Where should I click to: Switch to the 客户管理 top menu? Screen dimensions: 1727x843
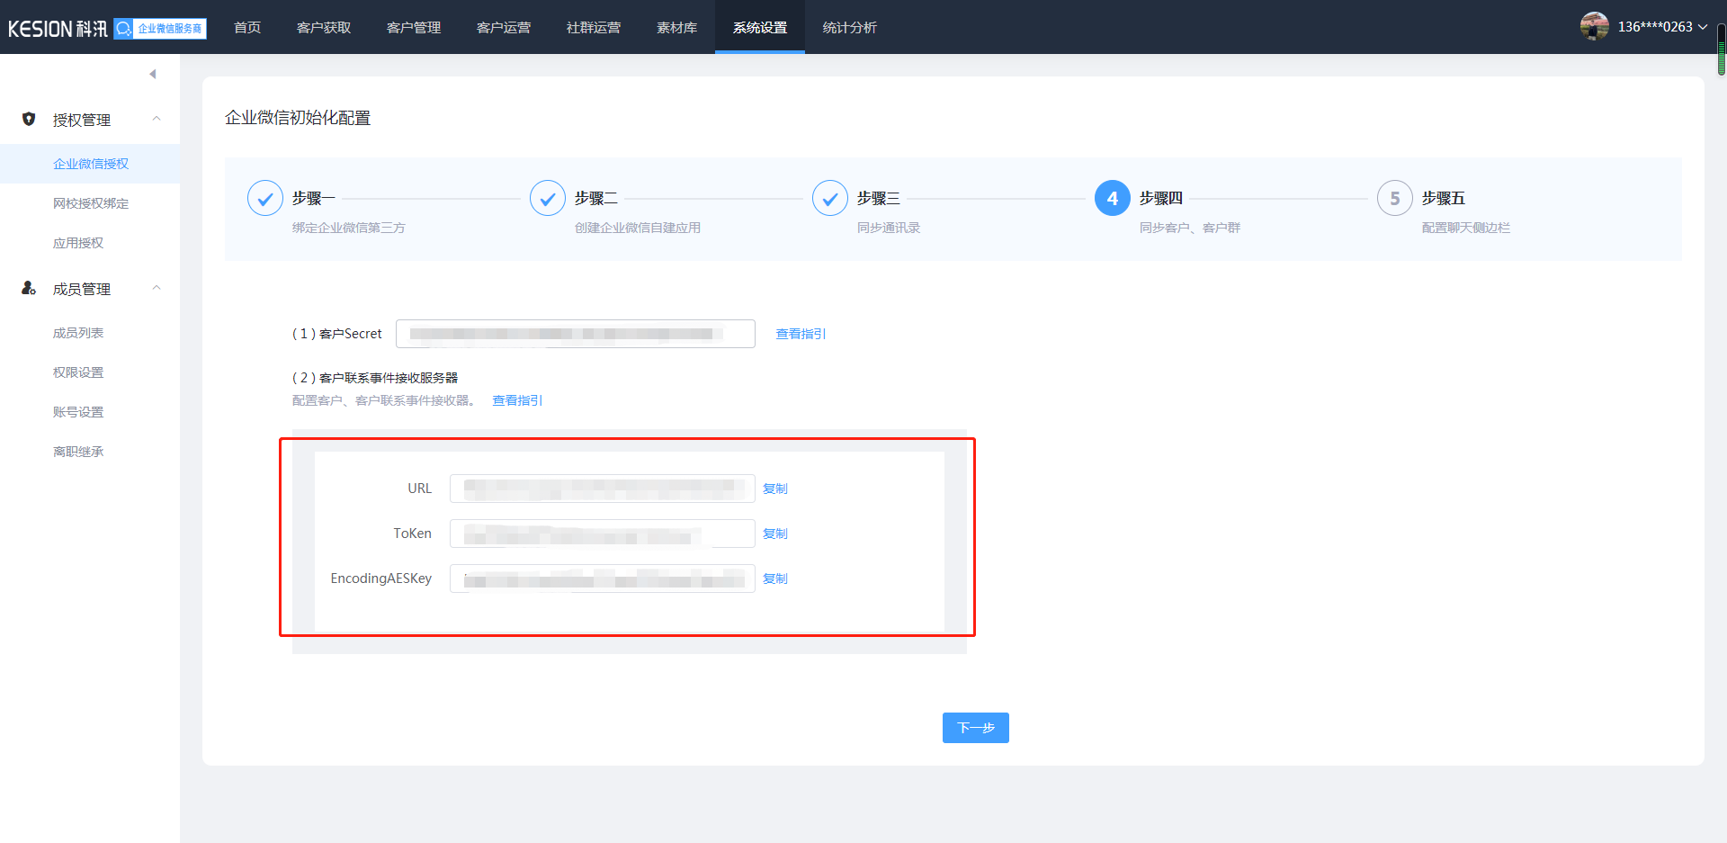tap(414, 28)
